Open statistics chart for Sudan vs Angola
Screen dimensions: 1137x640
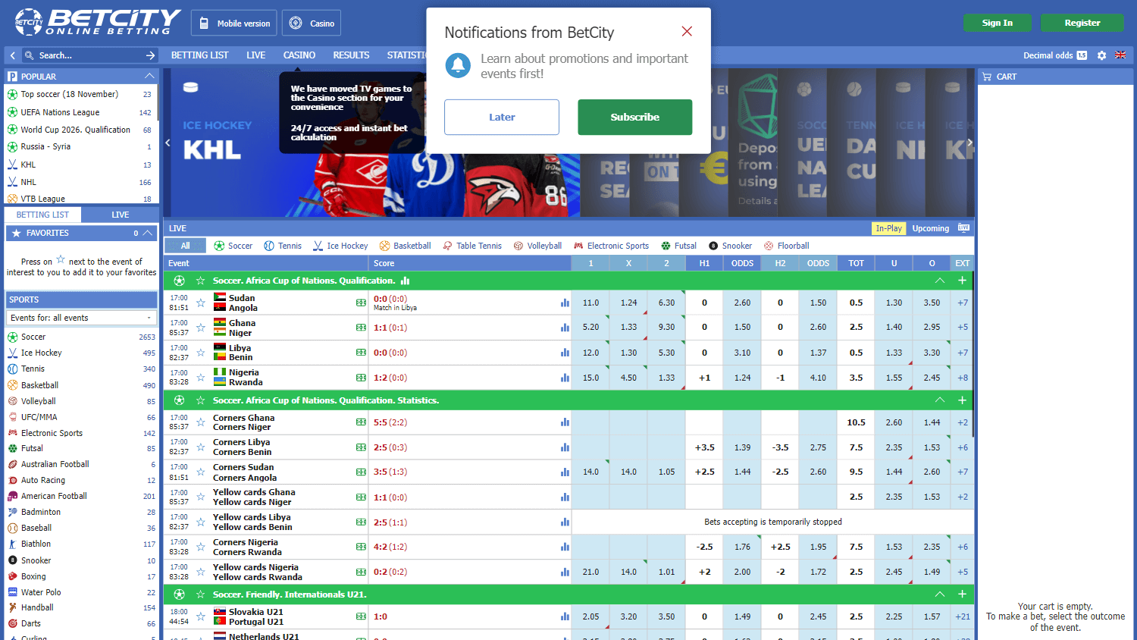point(565,303)
